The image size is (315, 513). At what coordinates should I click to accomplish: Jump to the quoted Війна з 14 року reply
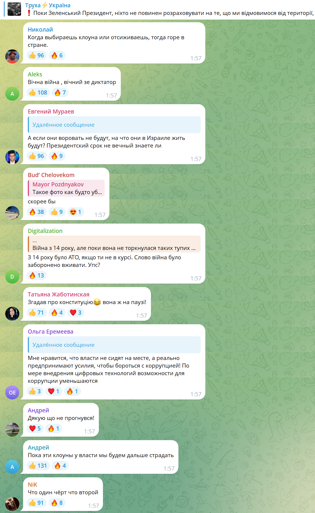coord(114,244)
